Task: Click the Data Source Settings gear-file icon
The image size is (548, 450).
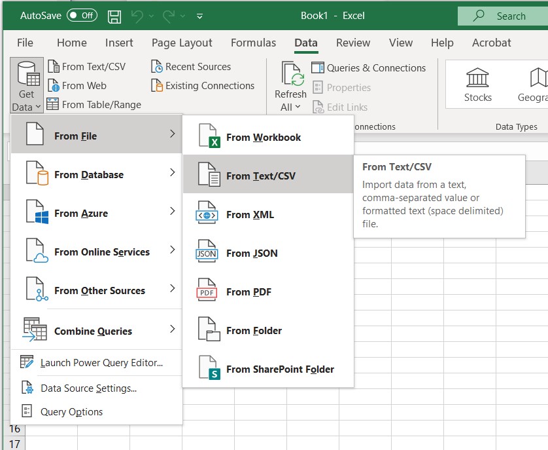Action: (27, 387)
